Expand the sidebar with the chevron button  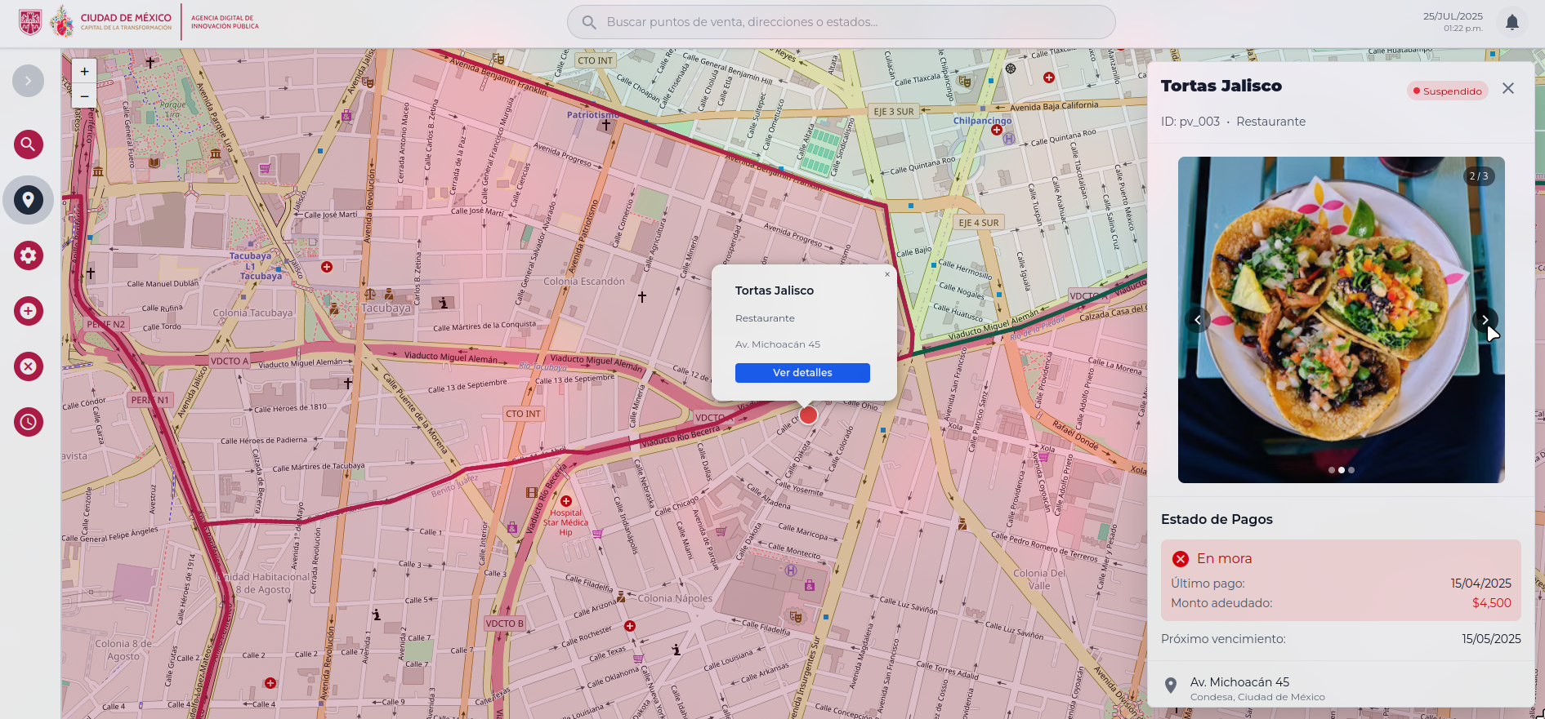[x=28, y=81]
